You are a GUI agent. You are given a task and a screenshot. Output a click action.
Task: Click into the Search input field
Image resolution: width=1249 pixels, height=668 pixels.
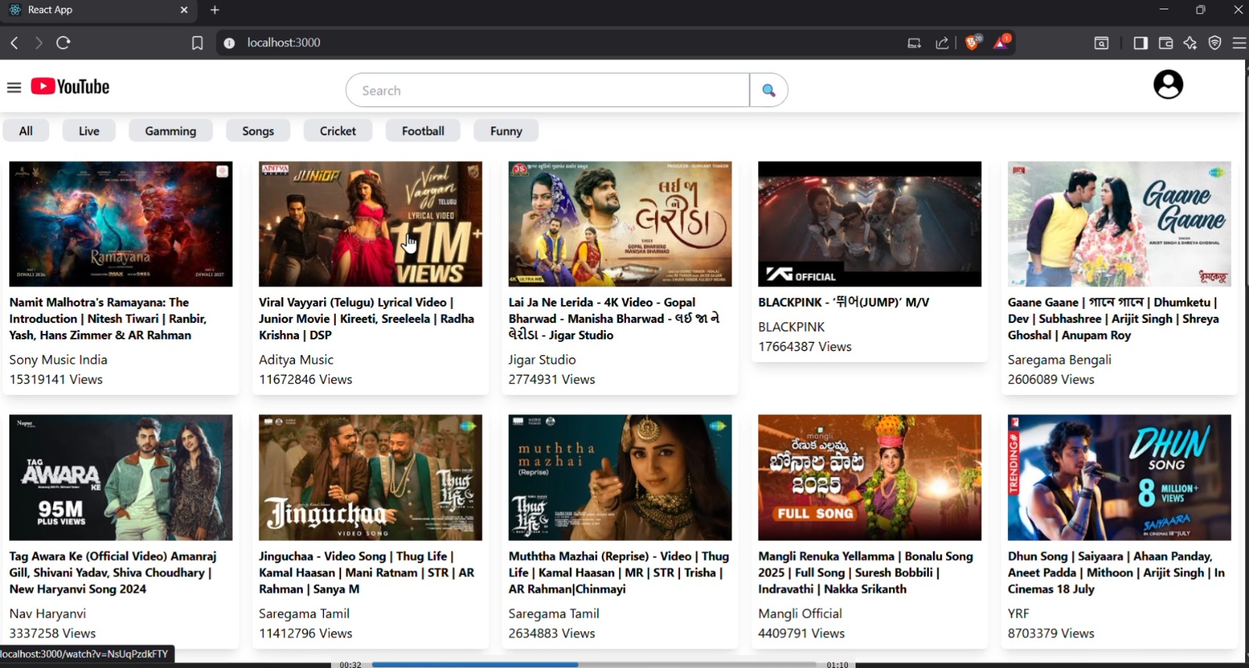click(x=548, y=91)
